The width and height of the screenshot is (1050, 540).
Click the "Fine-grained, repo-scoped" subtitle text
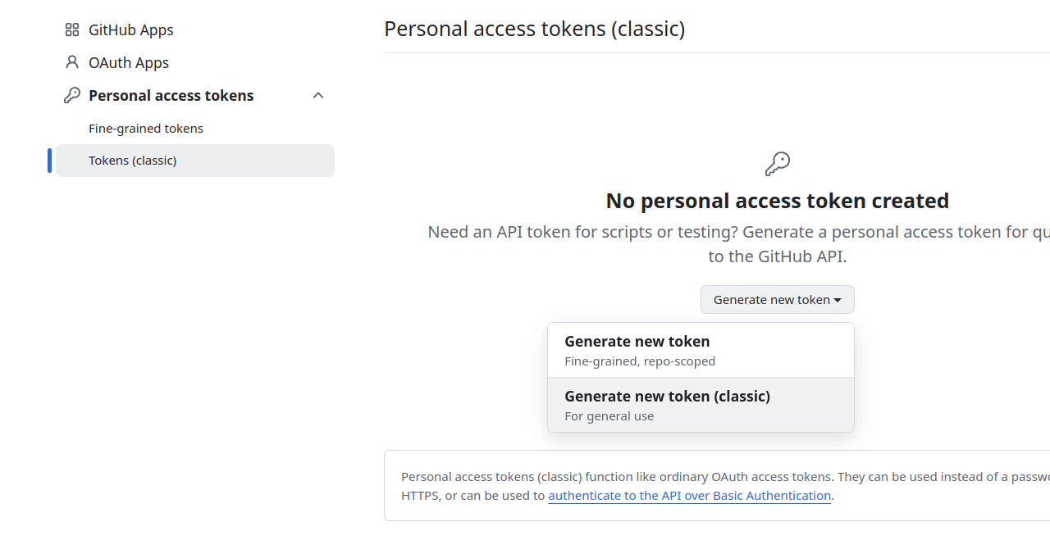pyautogui.click(x=640, y=361)
